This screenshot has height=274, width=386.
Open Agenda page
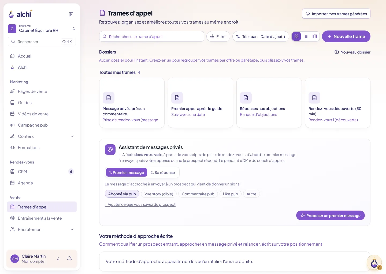tap(42, 183)
